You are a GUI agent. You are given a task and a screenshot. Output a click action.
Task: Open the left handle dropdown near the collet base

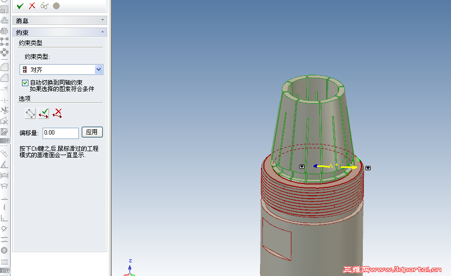302,167
